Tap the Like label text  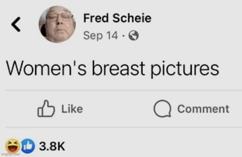[72, 109]
